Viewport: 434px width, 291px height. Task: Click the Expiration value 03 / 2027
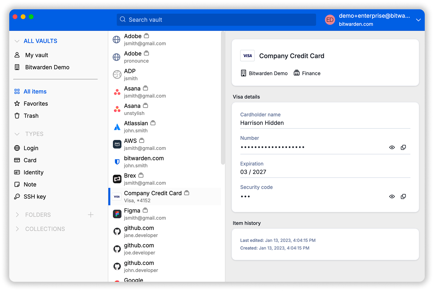click(x=253, y=172)
